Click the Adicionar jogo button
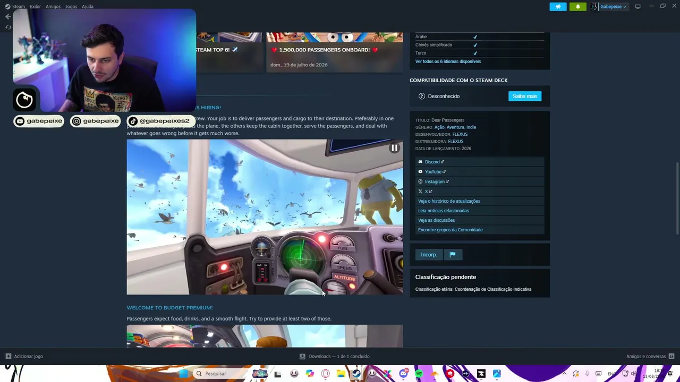 [x=24, y=357]
